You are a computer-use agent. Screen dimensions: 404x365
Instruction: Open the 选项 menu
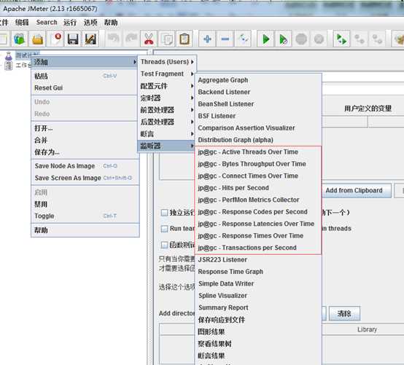[90, 23]
